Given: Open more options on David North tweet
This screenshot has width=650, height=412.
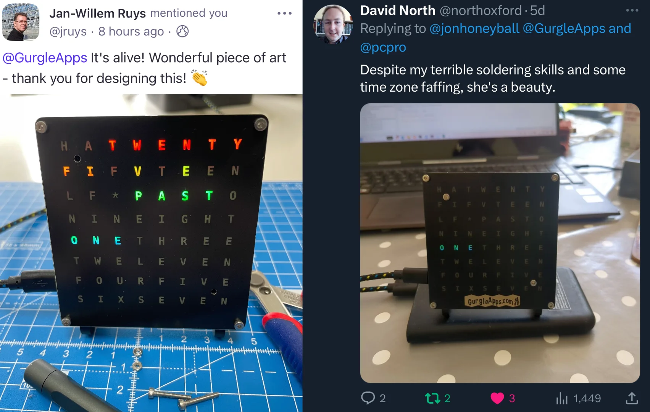Looking at the screenshot, I should 632,10.
